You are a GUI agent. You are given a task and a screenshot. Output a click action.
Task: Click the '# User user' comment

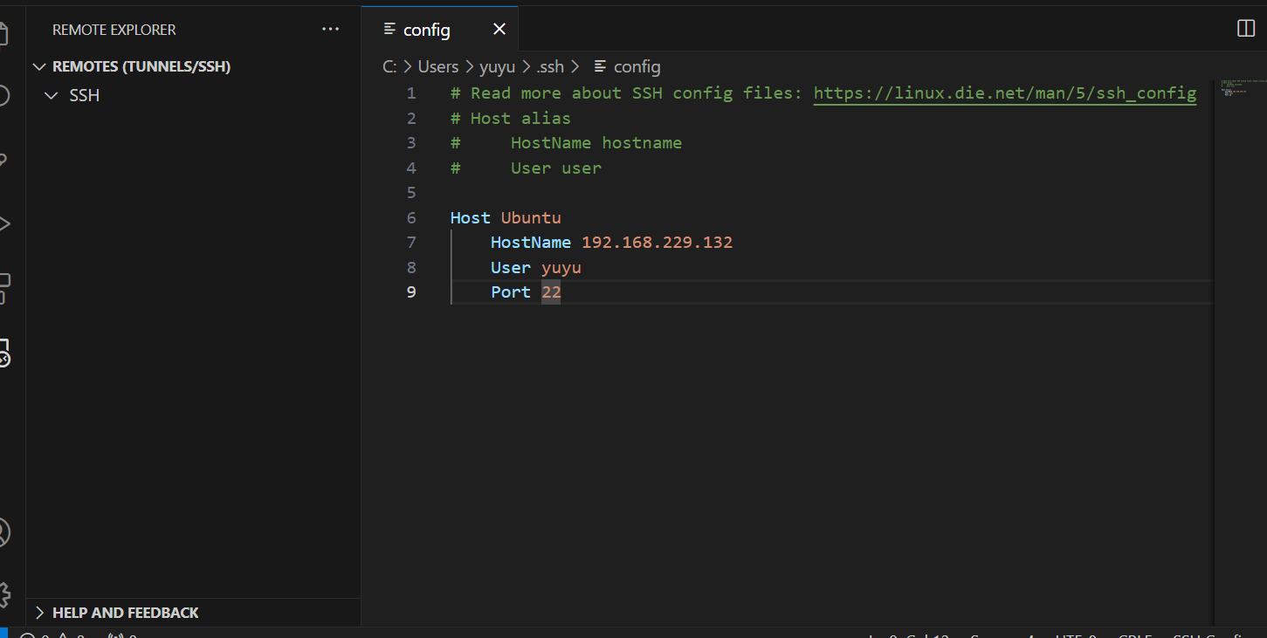pos(526,168)
